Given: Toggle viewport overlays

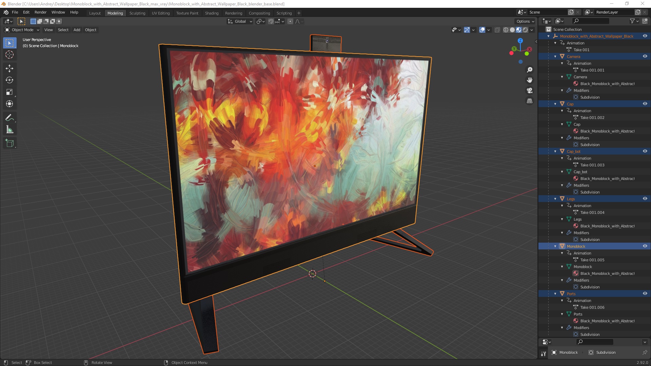Looking at the screenshot, I should 482,30.
